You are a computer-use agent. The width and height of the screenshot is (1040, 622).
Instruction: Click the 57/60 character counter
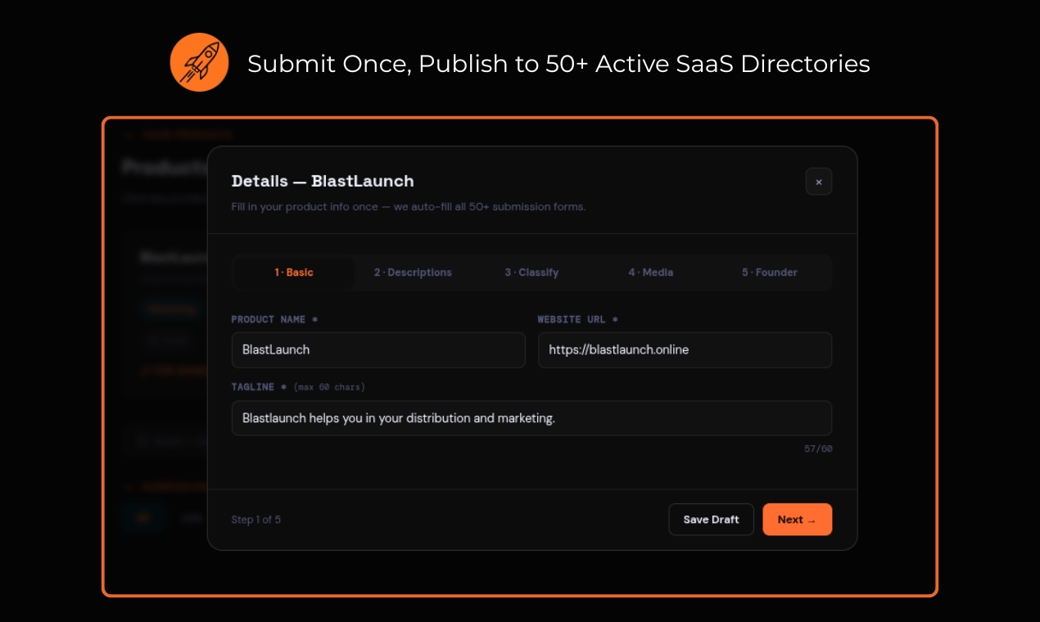click(x=818, y=448)
